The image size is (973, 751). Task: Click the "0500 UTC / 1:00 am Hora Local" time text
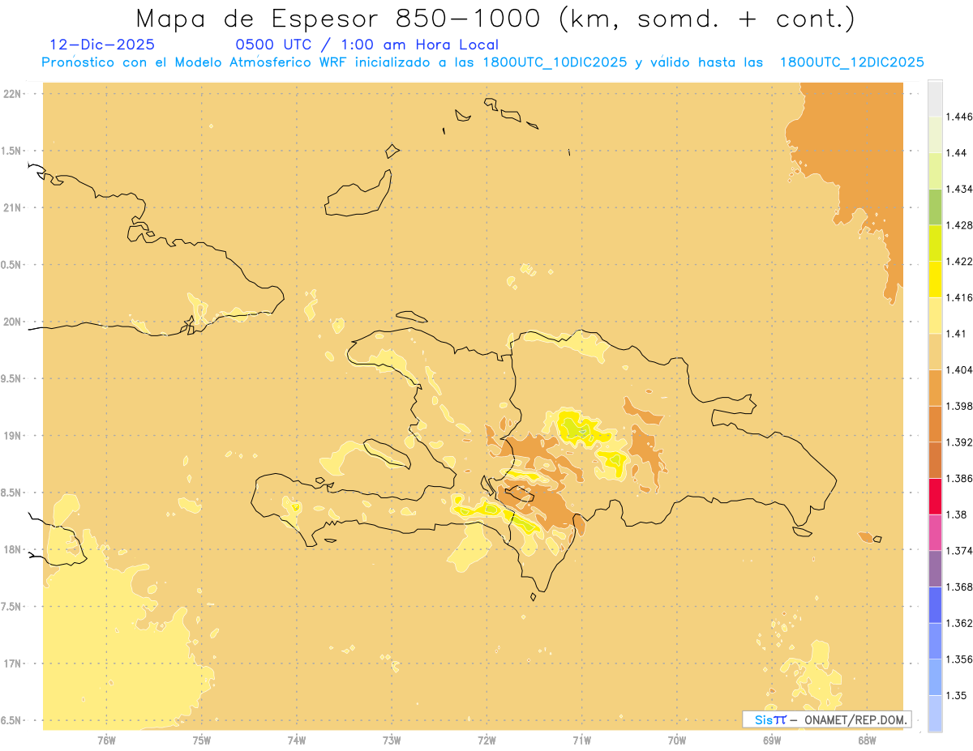[x=367, y=45]
